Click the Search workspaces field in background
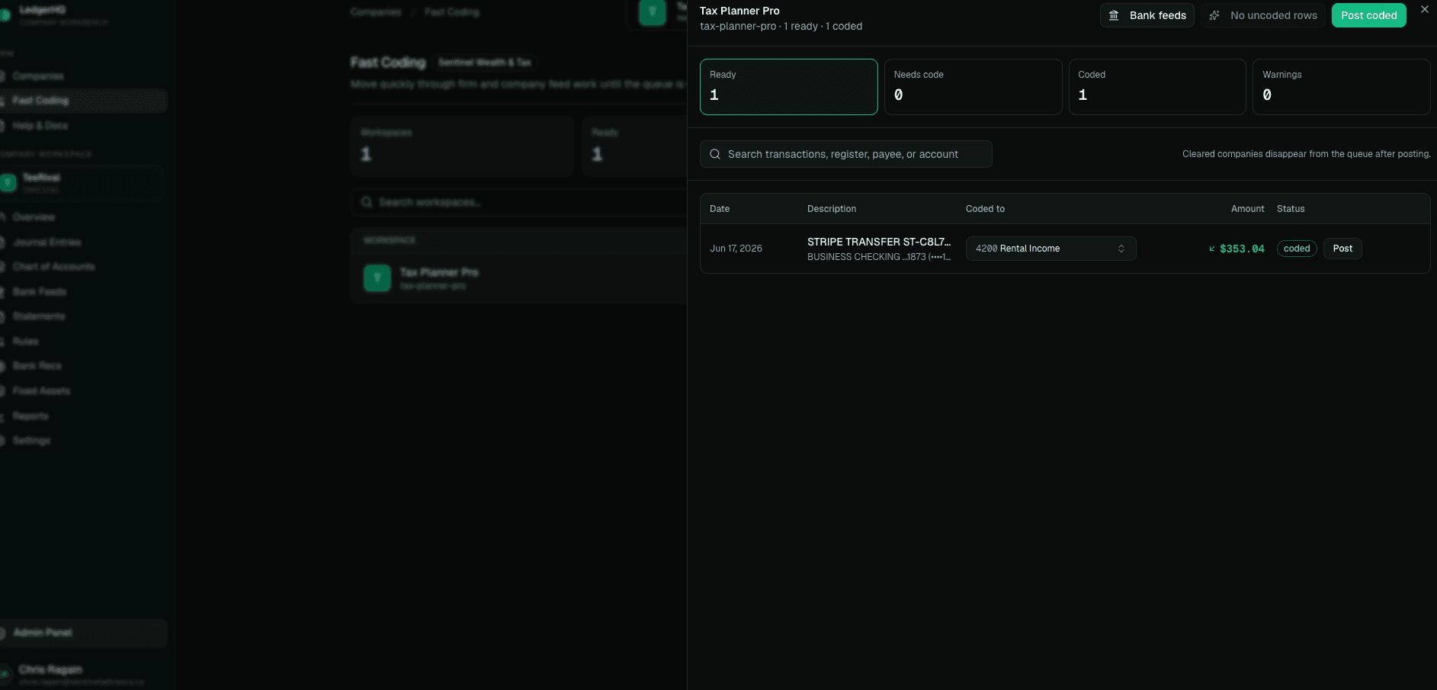 (518, 202)
